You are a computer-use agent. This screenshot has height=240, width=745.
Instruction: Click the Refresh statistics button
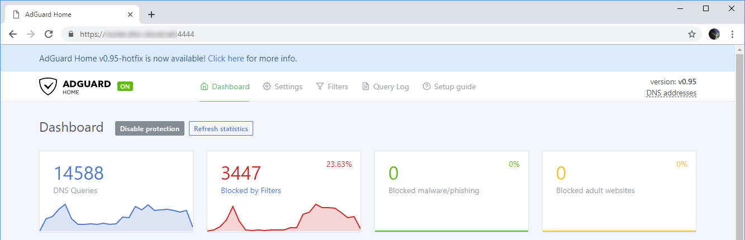(221, 128)
